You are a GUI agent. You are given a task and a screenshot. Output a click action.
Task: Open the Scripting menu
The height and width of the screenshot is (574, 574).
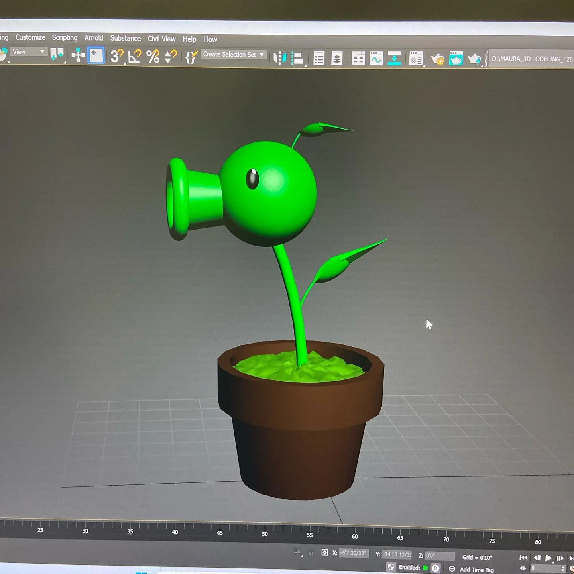click(65, 38)
